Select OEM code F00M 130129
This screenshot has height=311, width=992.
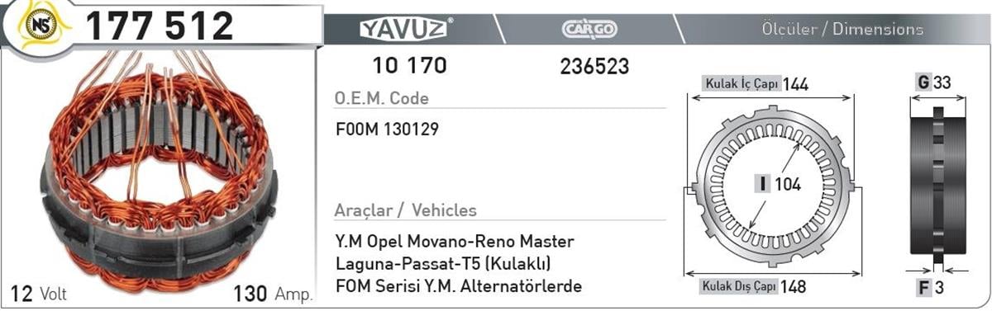387,130
